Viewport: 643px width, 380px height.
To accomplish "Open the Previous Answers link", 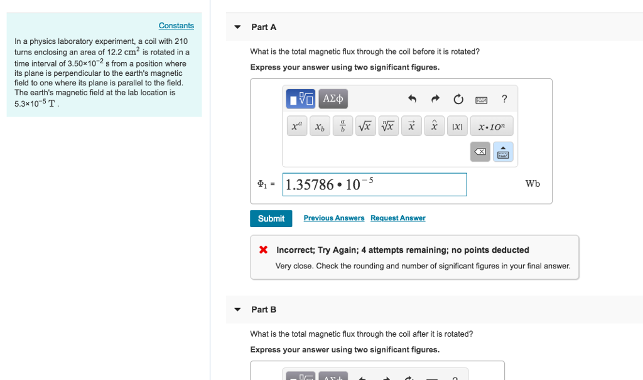I will 333,218.
